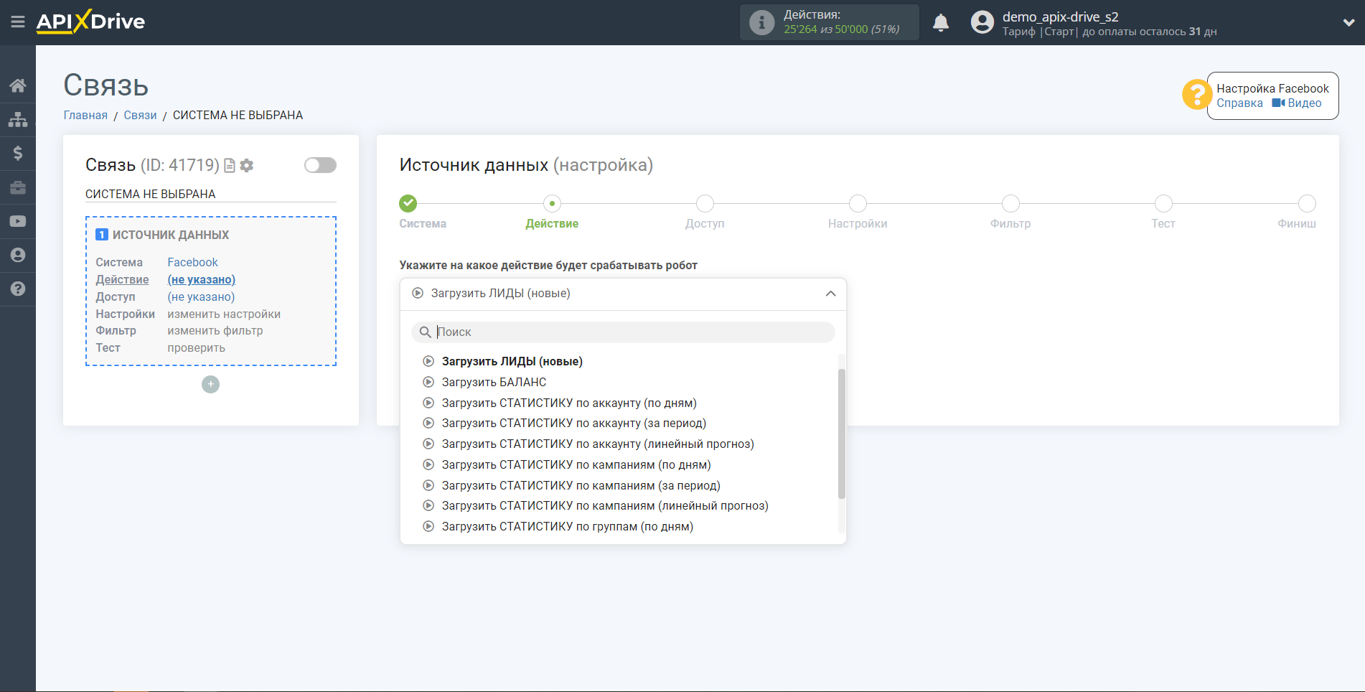Click the Фильтр step circle

pyautogui.click(x=1010, y=203)
